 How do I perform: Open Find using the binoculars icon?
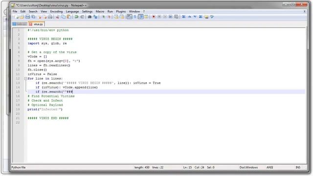[89, 17]
